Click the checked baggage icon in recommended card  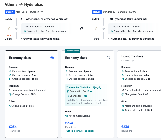point(66,79)
